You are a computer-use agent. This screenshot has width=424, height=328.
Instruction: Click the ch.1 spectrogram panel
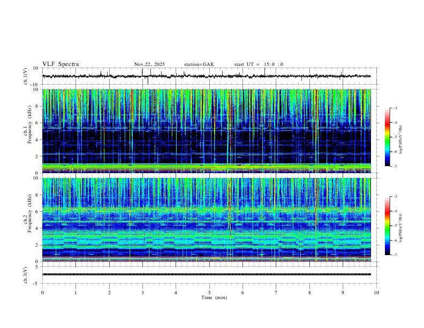[207, 131]
